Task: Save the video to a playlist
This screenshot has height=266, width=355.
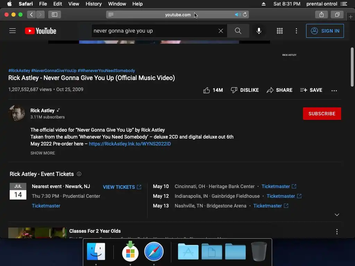Action: [311, 90]
